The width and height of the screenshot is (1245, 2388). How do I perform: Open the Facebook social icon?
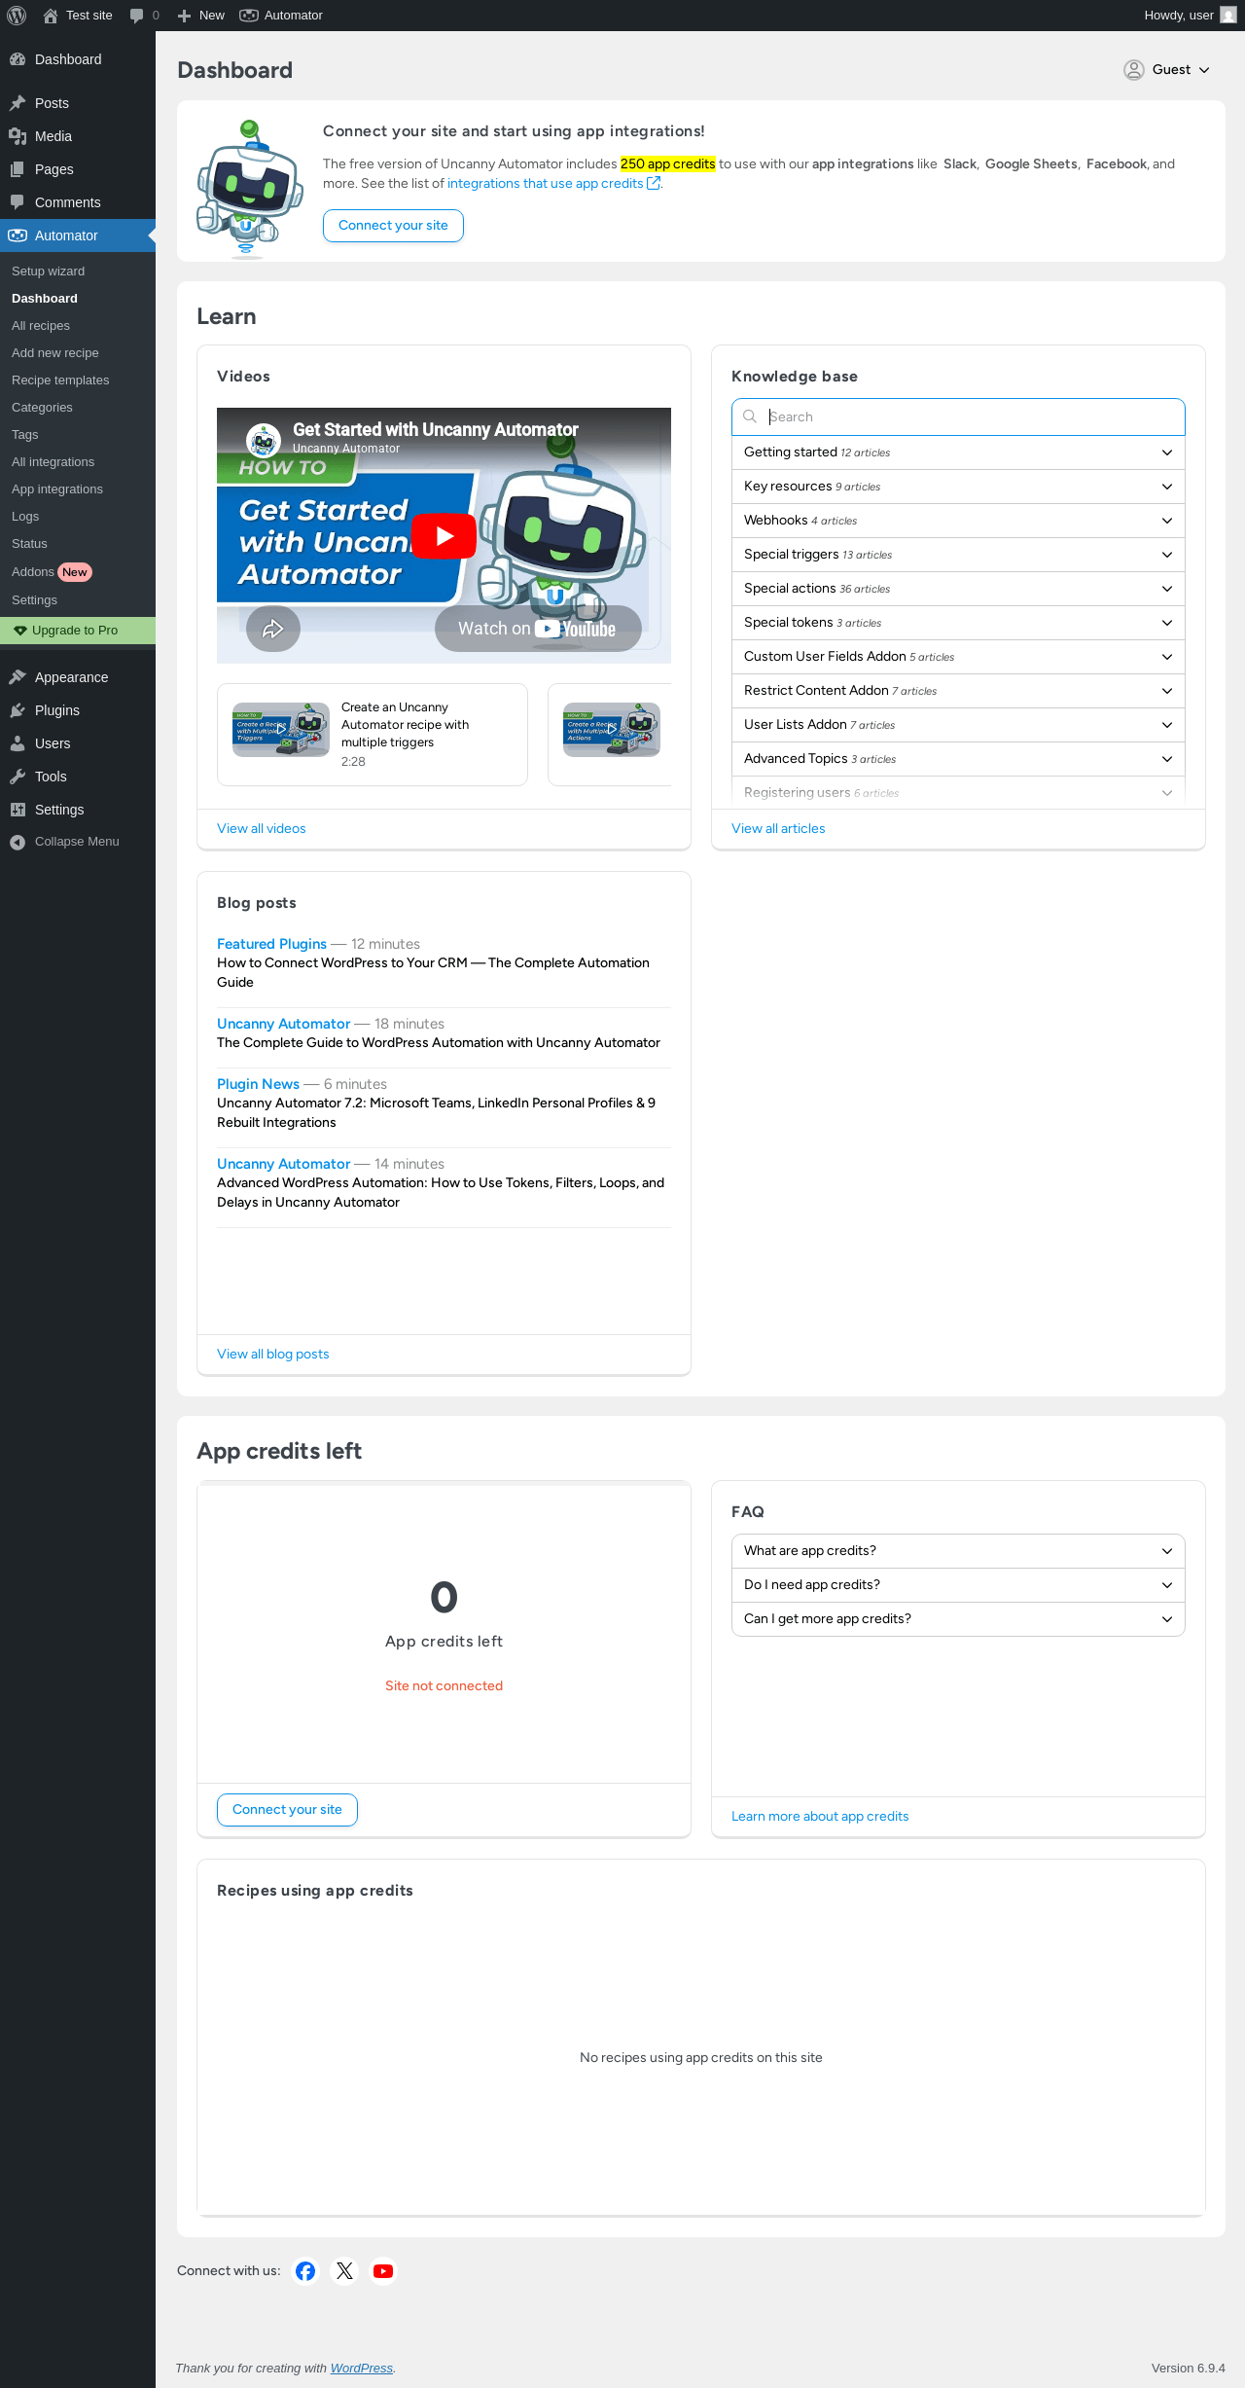[x=305, y=2270]
